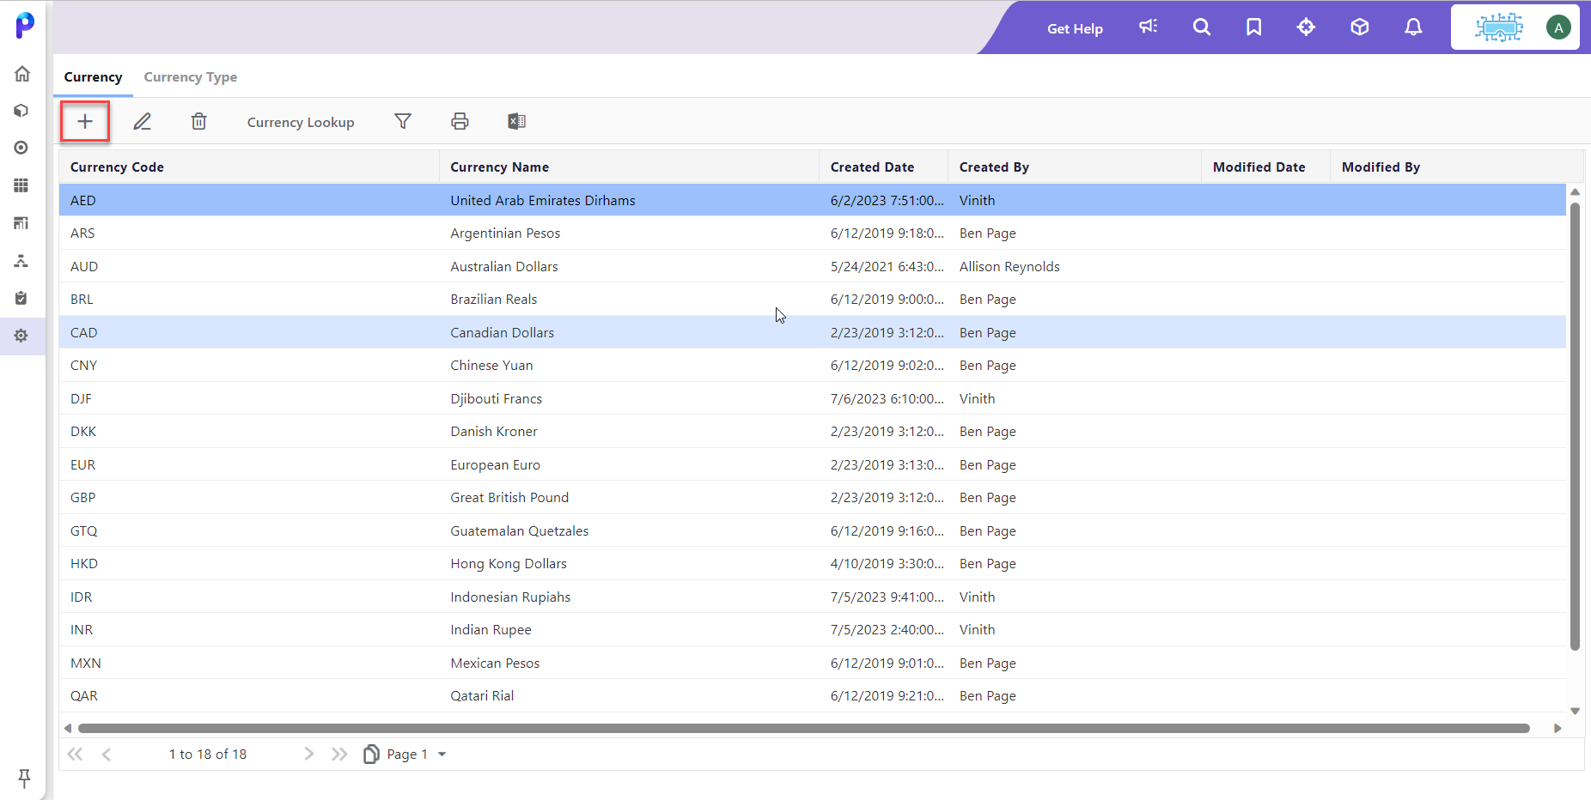
Task: Click the chip logo in header
Action: click(x=1499, y=27)
